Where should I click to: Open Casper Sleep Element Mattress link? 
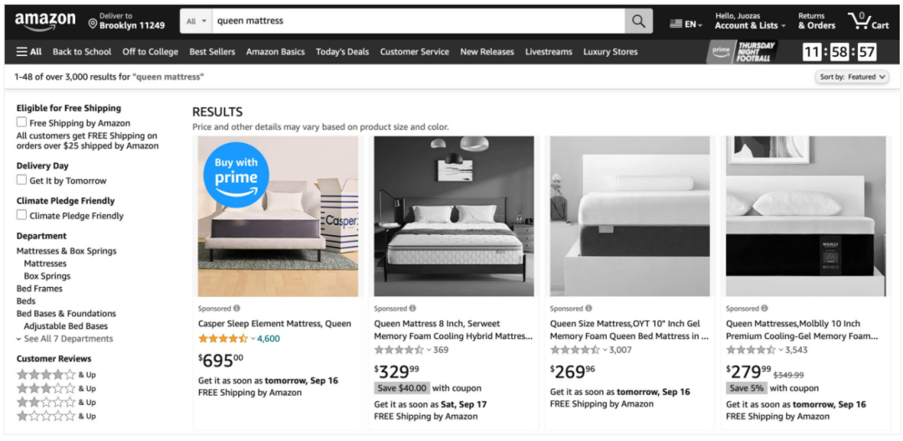pos(274,324)
